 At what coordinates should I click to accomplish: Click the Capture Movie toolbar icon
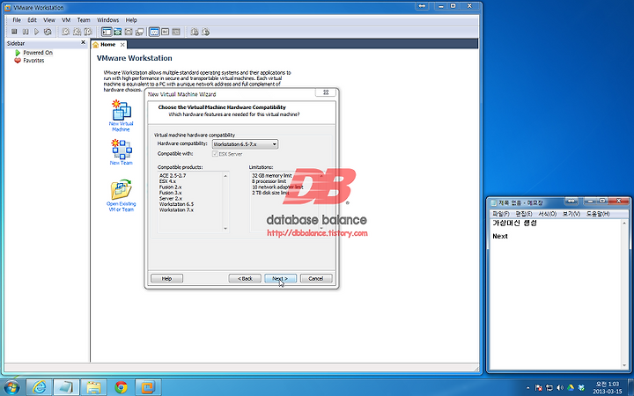[205, 32]
